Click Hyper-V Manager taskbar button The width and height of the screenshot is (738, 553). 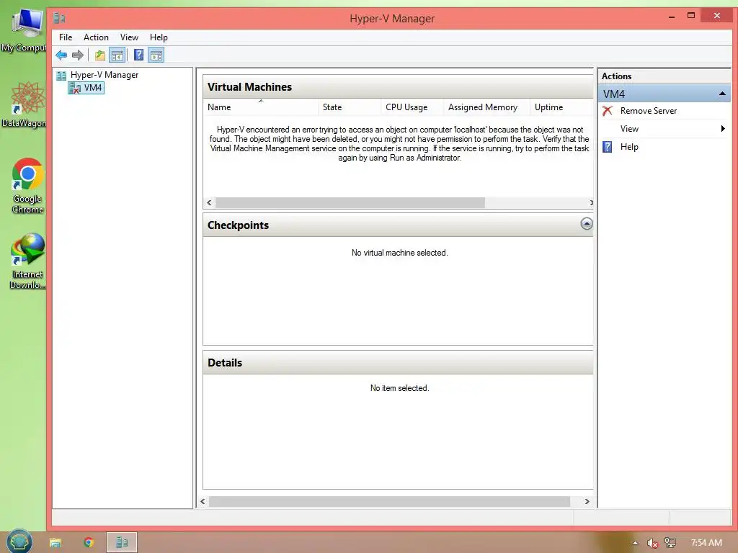point(121,542)
